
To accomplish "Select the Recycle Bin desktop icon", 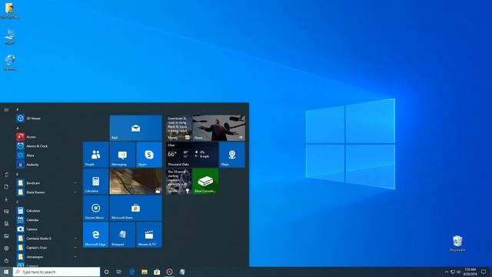I will (x=457, y=243).
